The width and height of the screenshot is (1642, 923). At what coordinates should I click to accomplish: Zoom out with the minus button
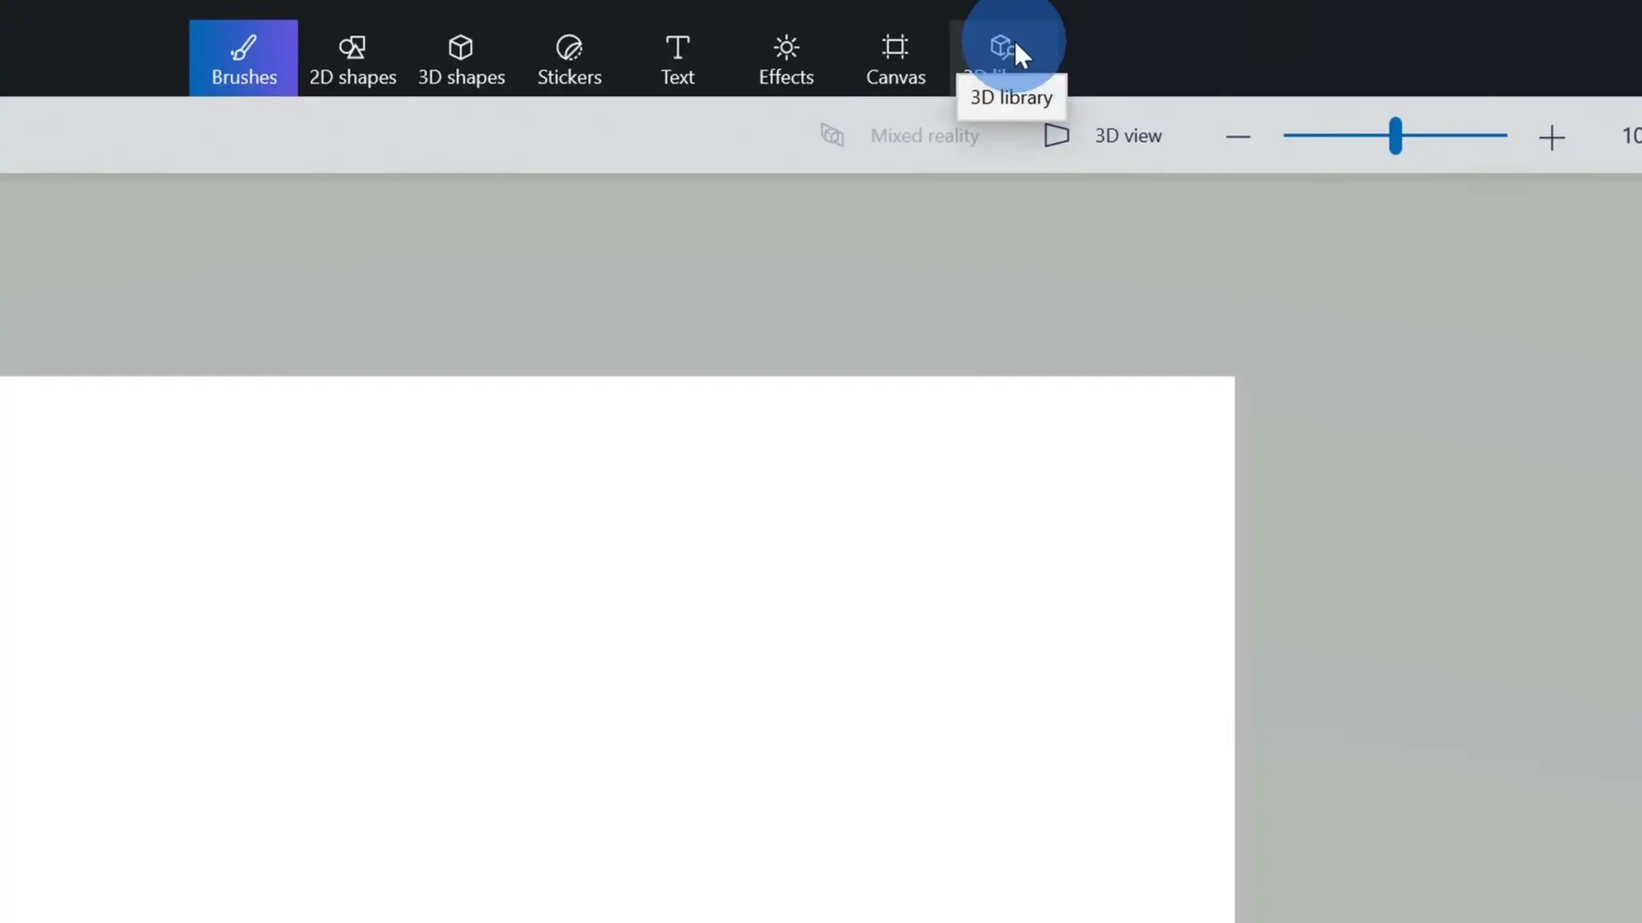[x=1238, y=137]
